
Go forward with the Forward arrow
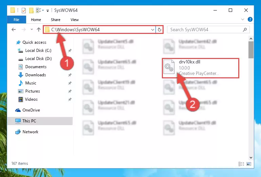tap(24, 29)
